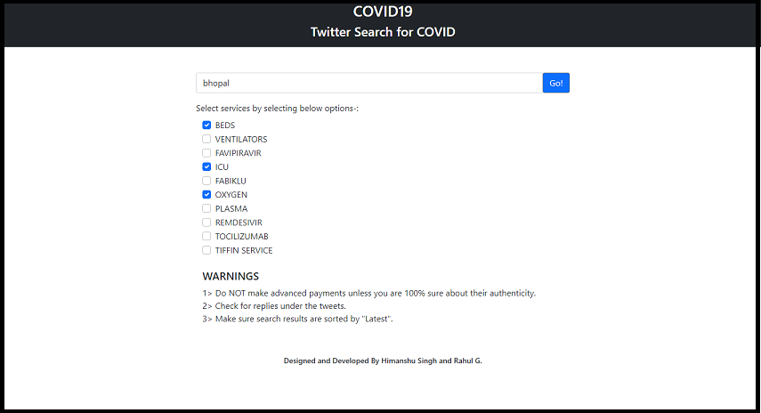The image size is (761, 413).
Task: Disable the OXYGEN checkbox
Action: point(206,195)
